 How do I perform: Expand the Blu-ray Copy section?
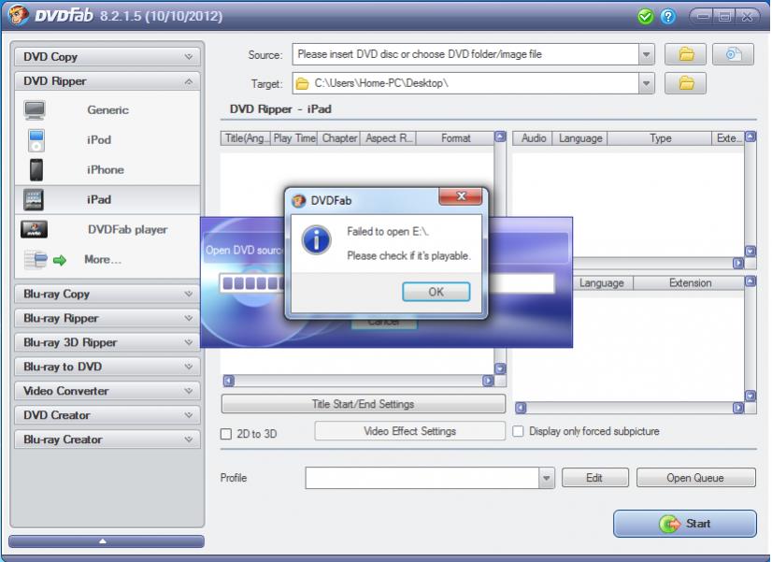tap(107, 294)
